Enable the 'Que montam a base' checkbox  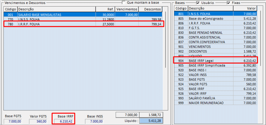coord(124,2)
